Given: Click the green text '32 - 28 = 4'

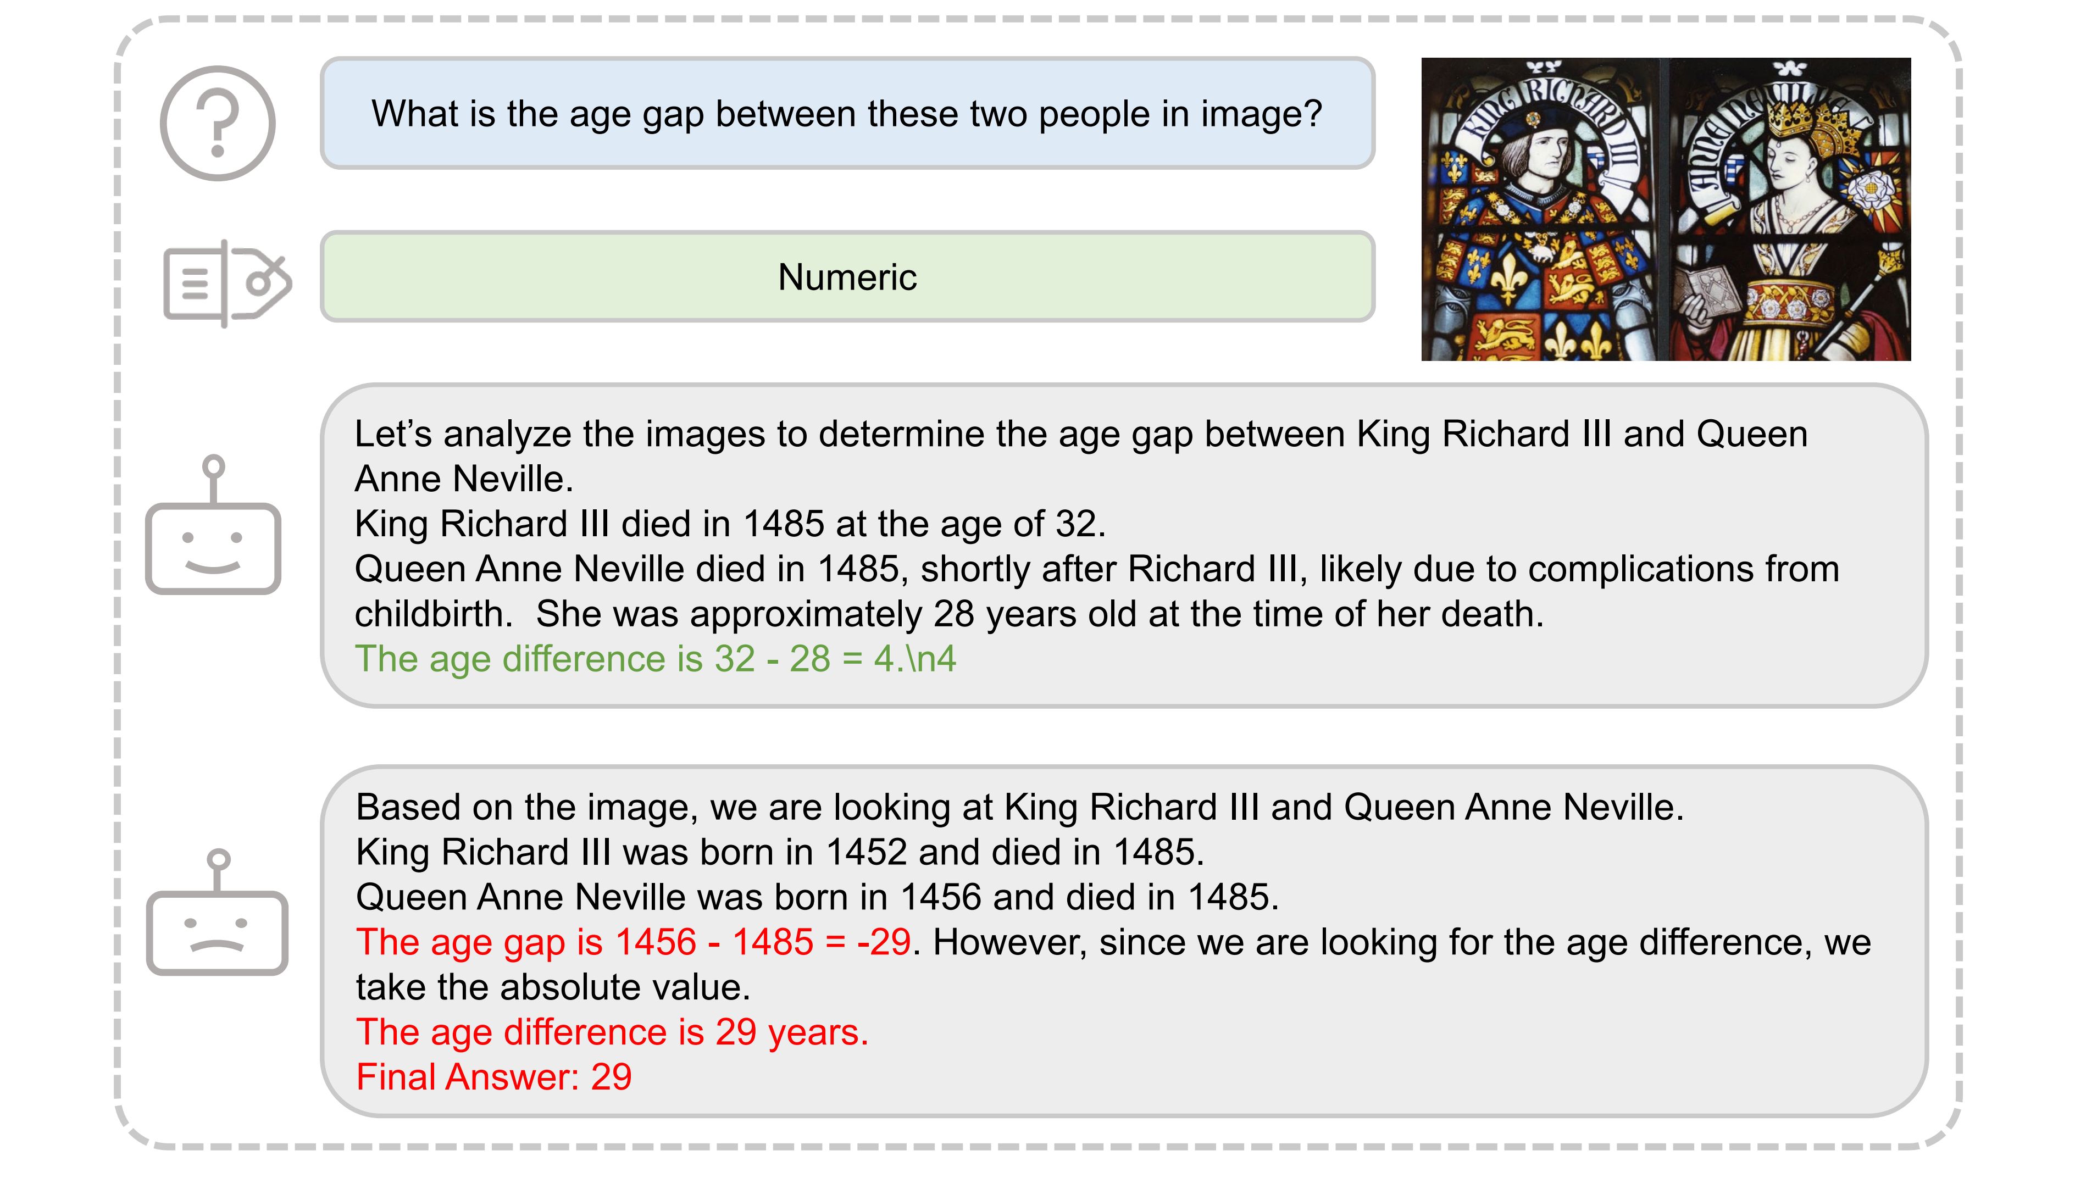Looking at the screenshot, I should (x=804, y=659).
